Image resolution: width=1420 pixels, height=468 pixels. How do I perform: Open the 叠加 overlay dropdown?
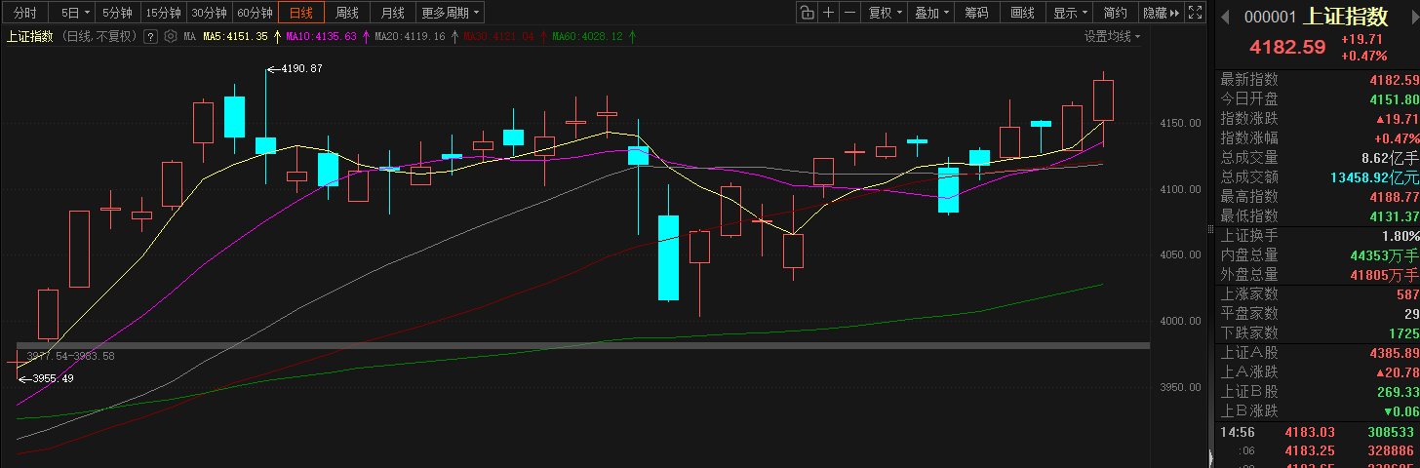point(930,13)
